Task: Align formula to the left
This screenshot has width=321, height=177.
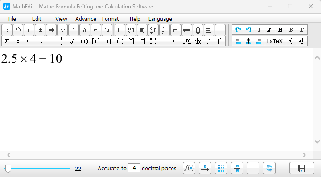Action: tap(238, 41)
